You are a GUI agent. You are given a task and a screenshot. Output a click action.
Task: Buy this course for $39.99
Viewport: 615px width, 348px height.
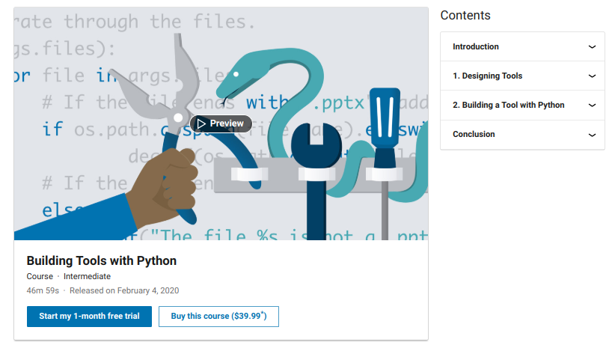(219, 317)
